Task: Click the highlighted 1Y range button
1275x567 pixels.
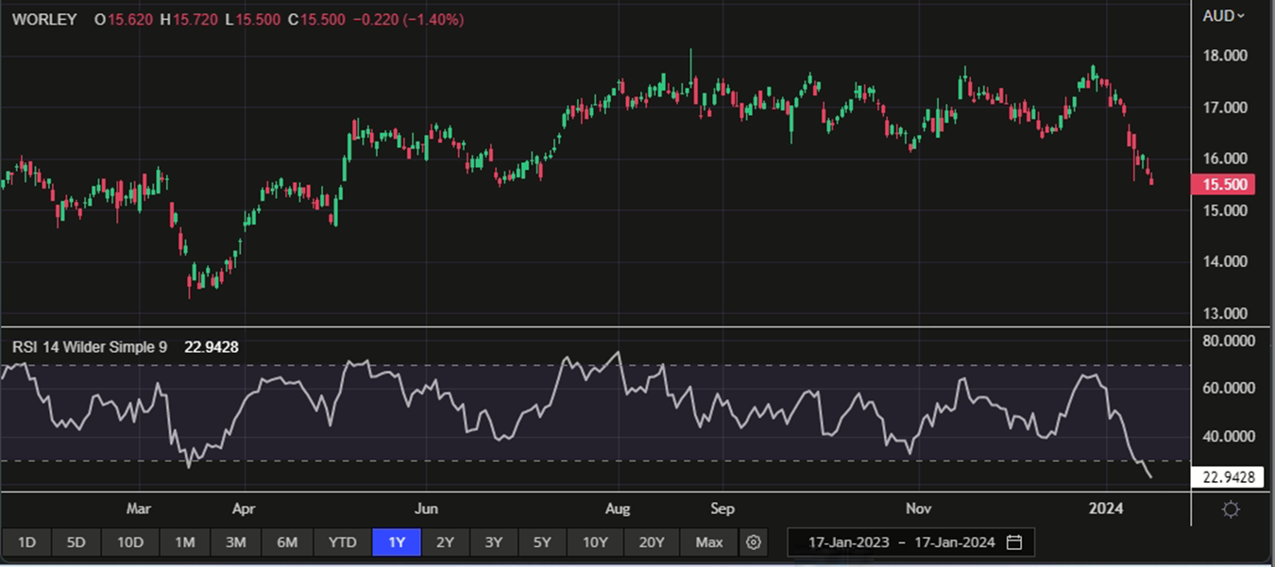Action: click(x=396, y=542)
